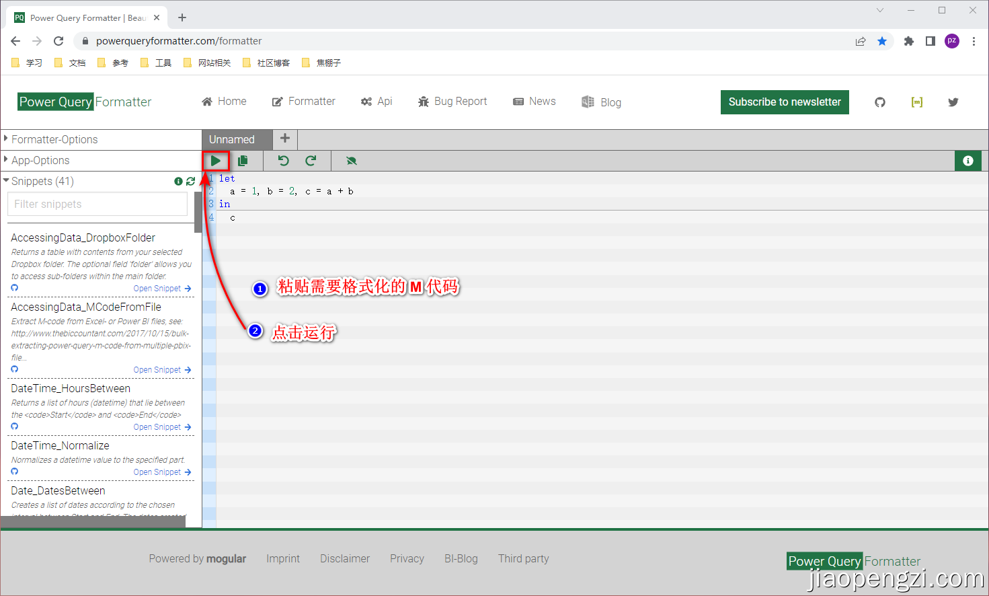
Task: Toggle the hide/eye-slash toolbar icon
Action: click(x=351, y=161)
